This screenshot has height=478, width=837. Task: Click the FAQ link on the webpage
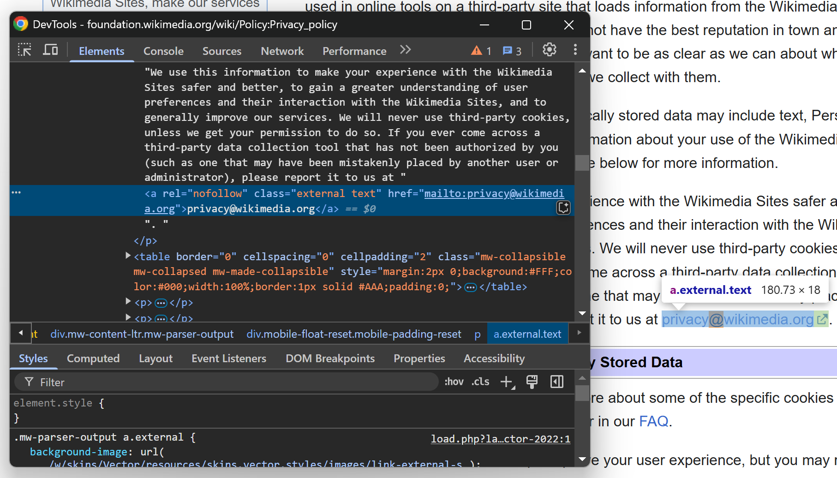[653, 421]
